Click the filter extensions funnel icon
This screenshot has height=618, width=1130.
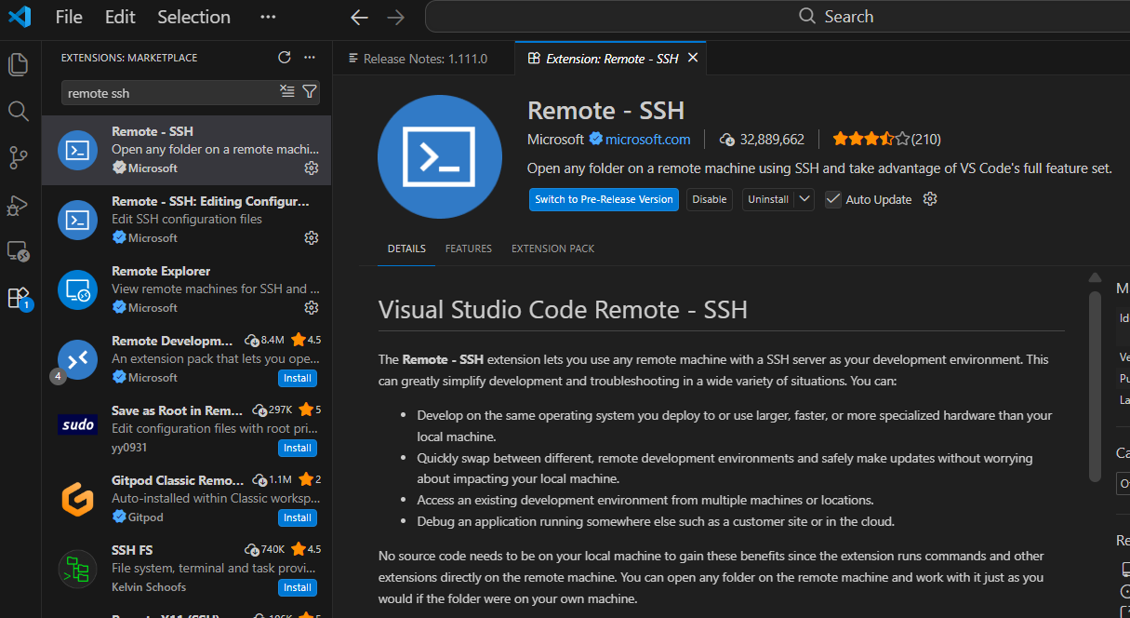310,92
